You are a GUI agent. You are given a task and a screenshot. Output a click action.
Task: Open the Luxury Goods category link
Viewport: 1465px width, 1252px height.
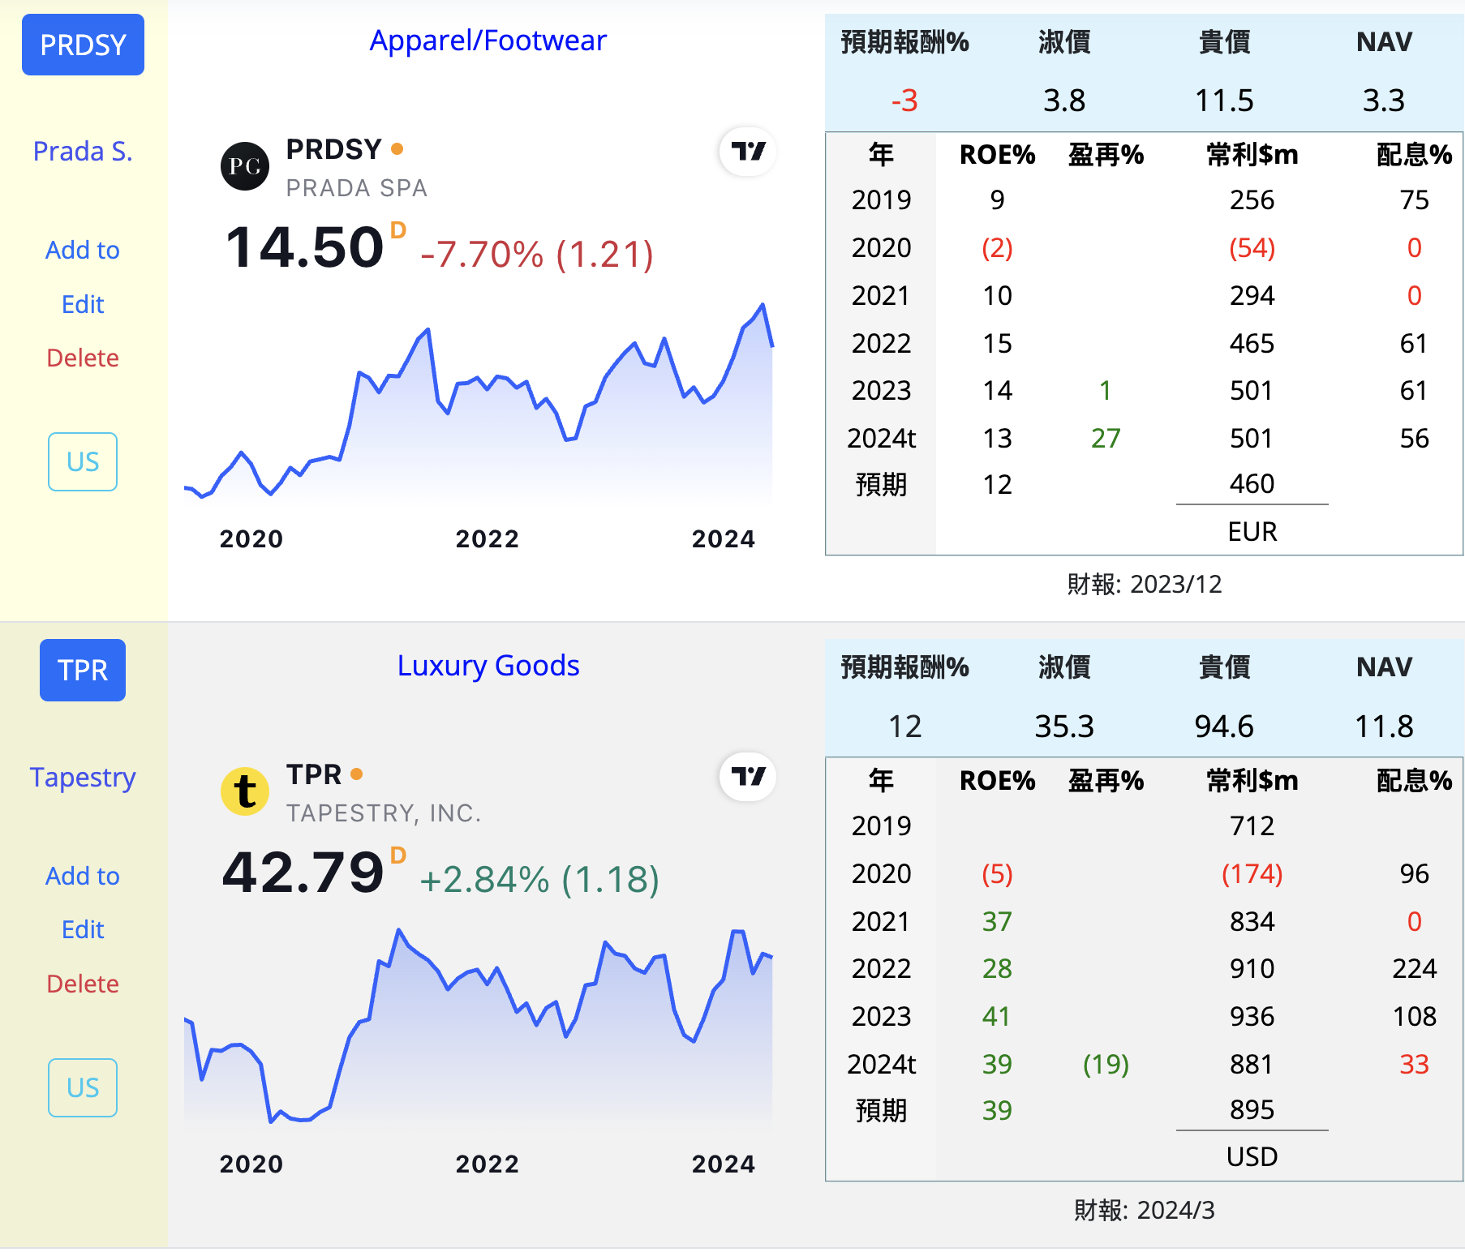click(x=488, y=666)
